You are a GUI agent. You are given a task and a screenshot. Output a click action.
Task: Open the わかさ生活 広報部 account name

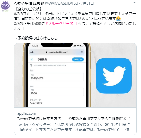[29, 3]
